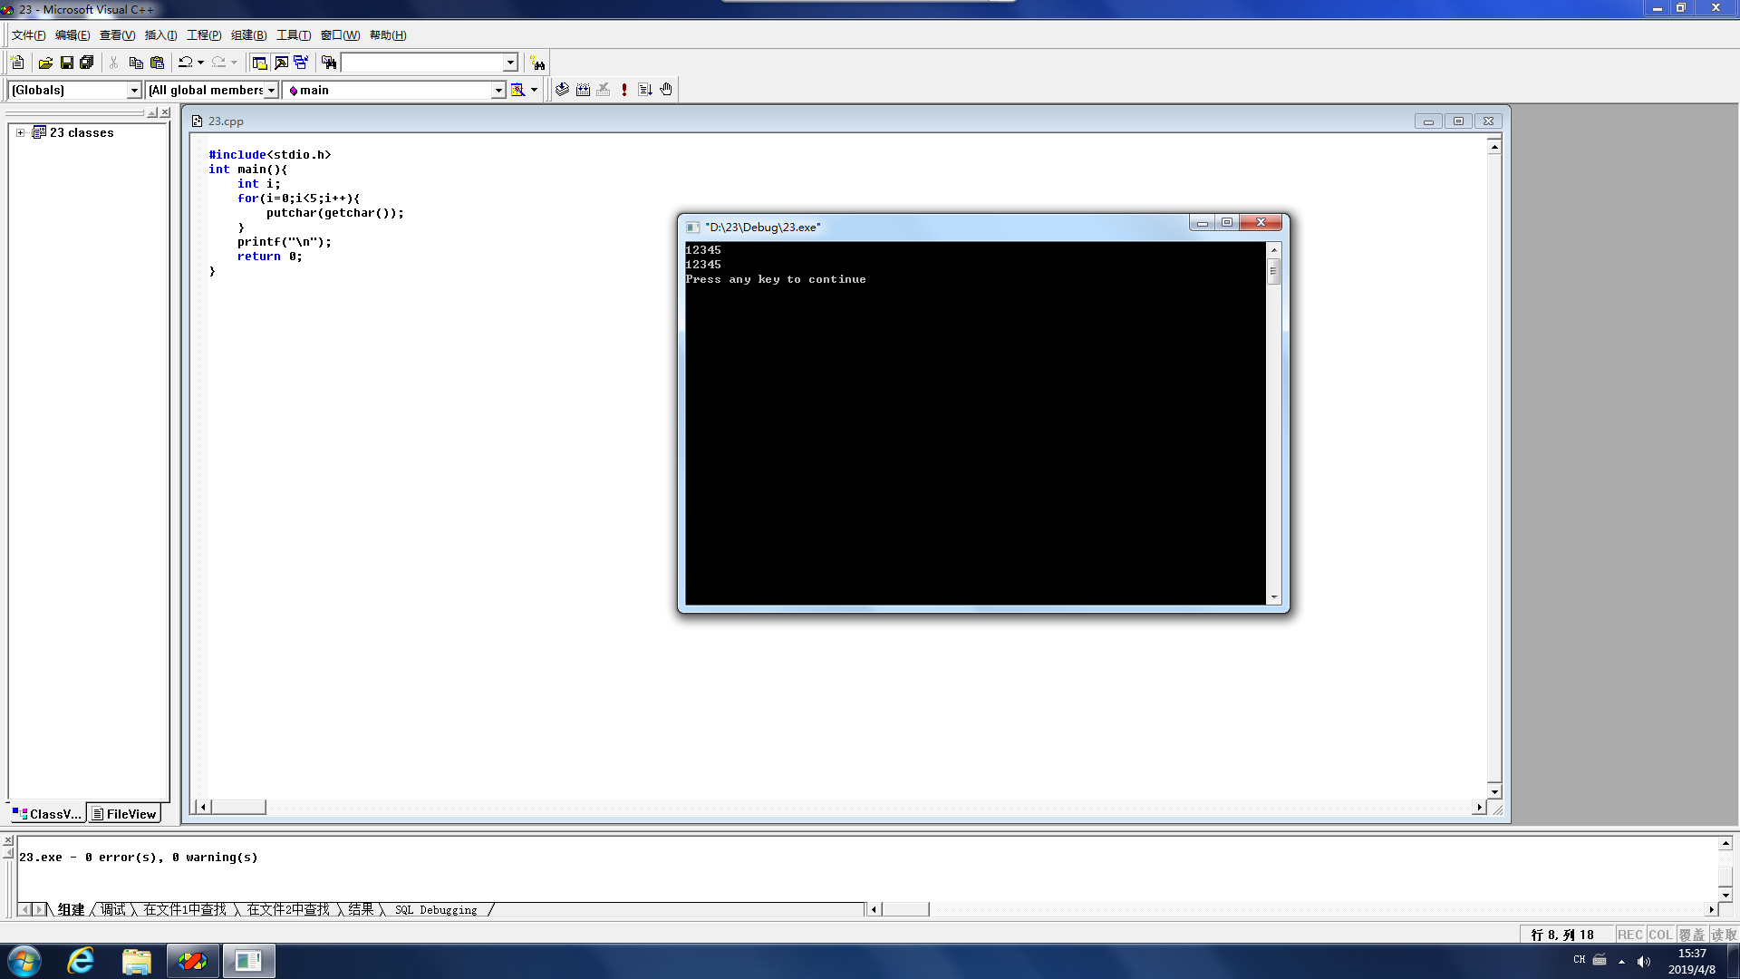Click the New Text File icon

point(17,63)
